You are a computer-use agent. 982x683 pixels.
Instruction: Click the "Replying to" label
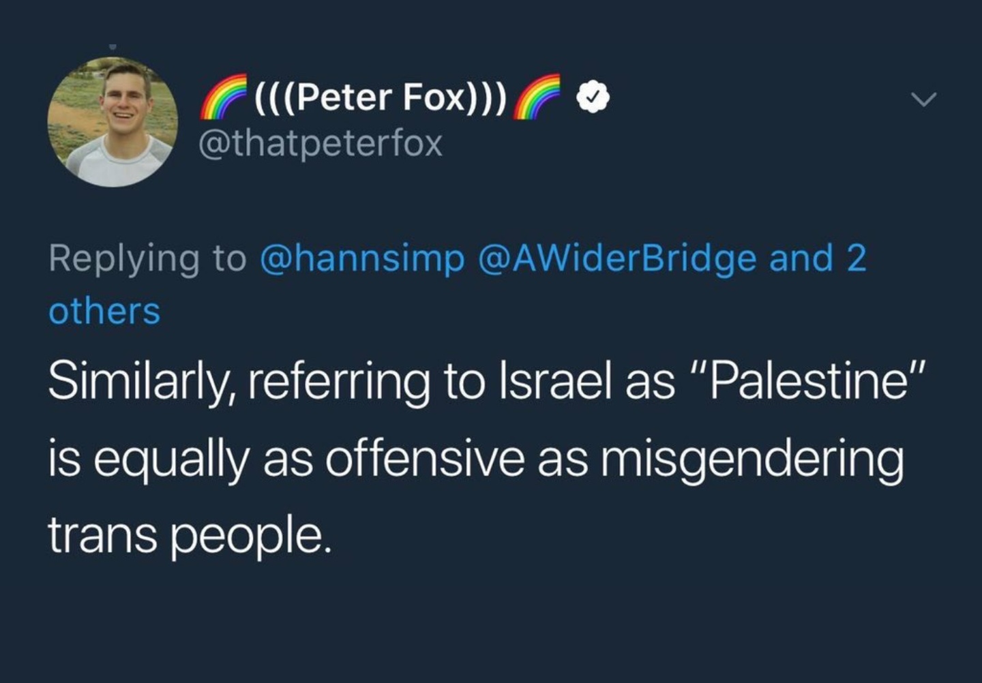click(147, 259)
